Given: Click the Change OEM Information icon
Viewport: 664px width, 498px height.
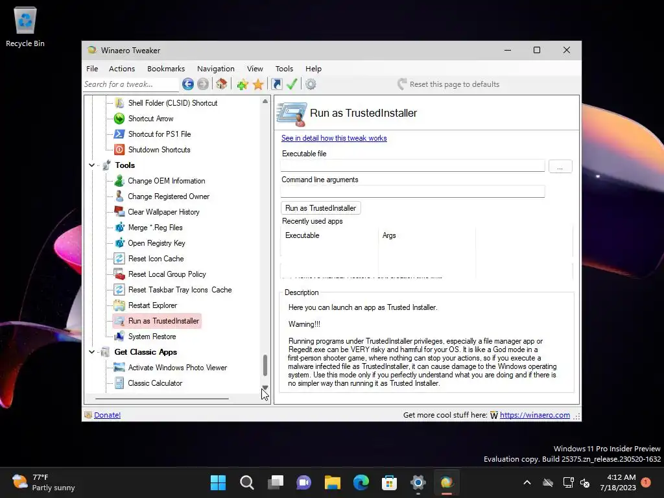Looking at the screenshot, I should [x=119, y=181].
